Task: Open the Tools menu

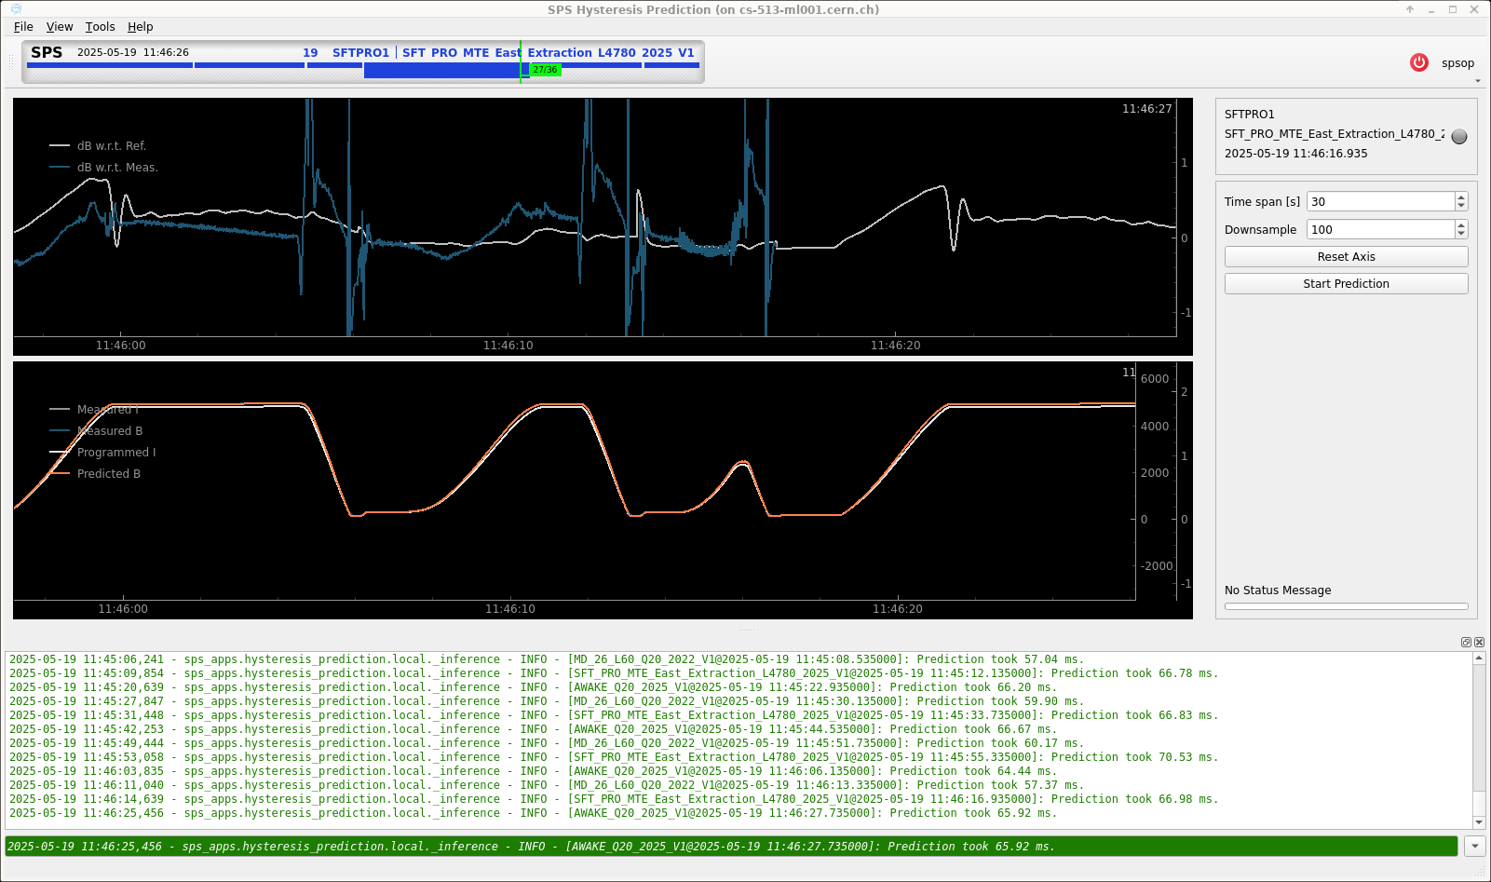Action: [100, 27]
